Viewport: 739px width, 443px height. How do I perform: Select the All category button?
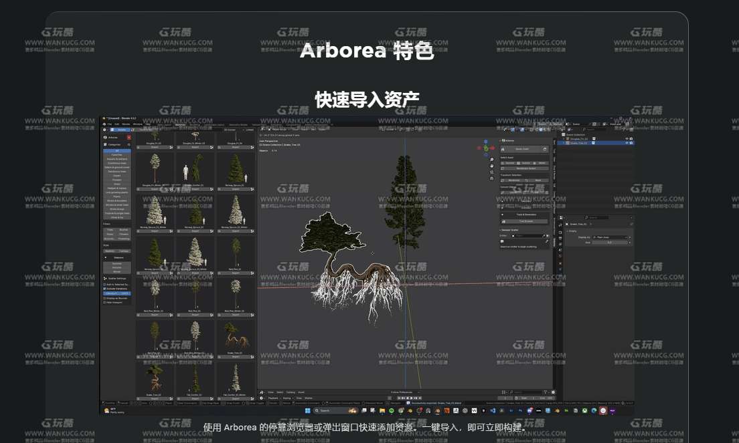117,150
